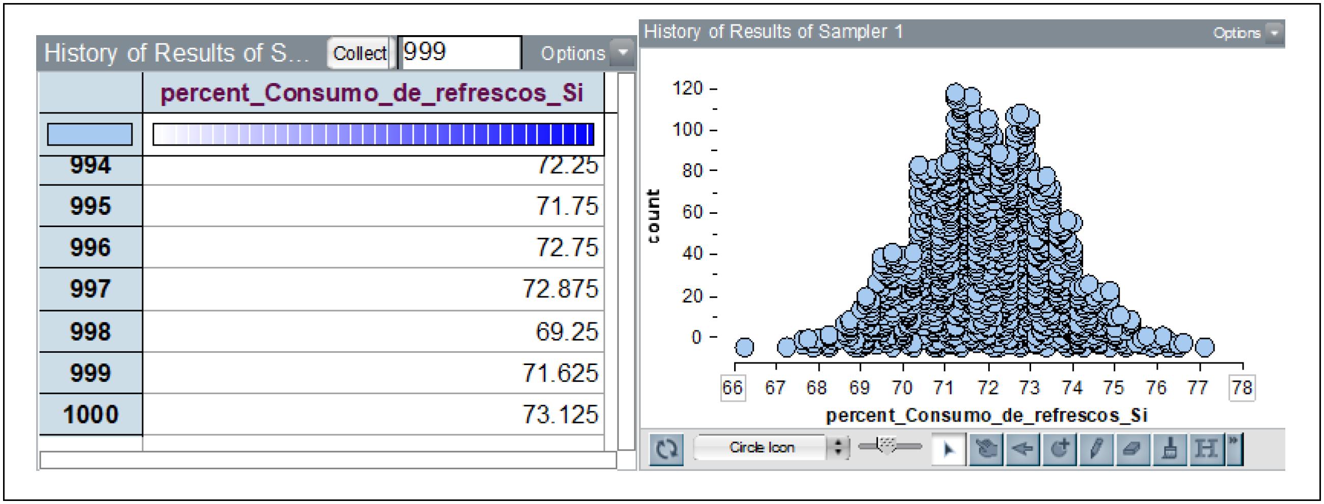Click the left-pointing arrow tool

1022,450
